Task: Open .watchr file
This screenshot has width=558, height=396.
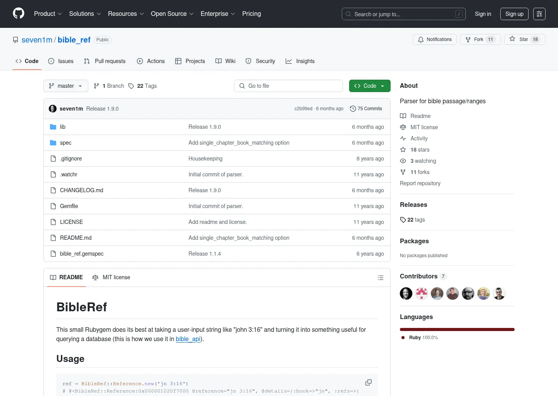Action: point(69,174)
